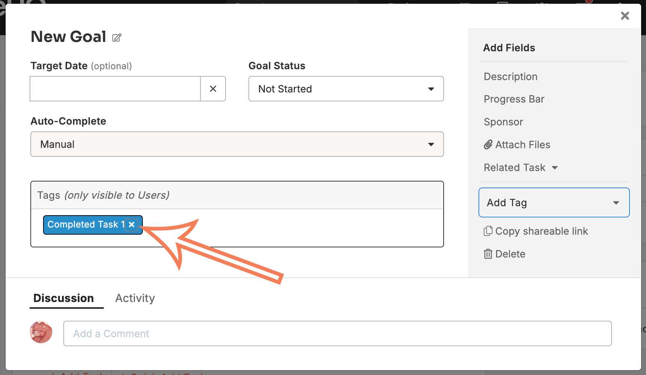Remove the Completed Task 1 tag
The width and height of the screenshot is (646, 375).
(132, 225)
